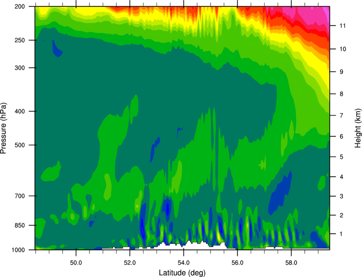Viewport: 362px width, 277px height.
Task: Pick the 5 km height label
Action: pyautogui.click(x=342, y=157)
